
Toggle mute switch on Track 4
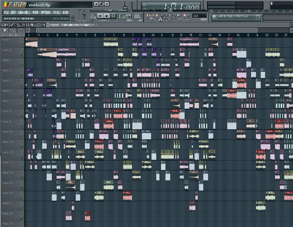pyautogui.click(x=23, y=76)
